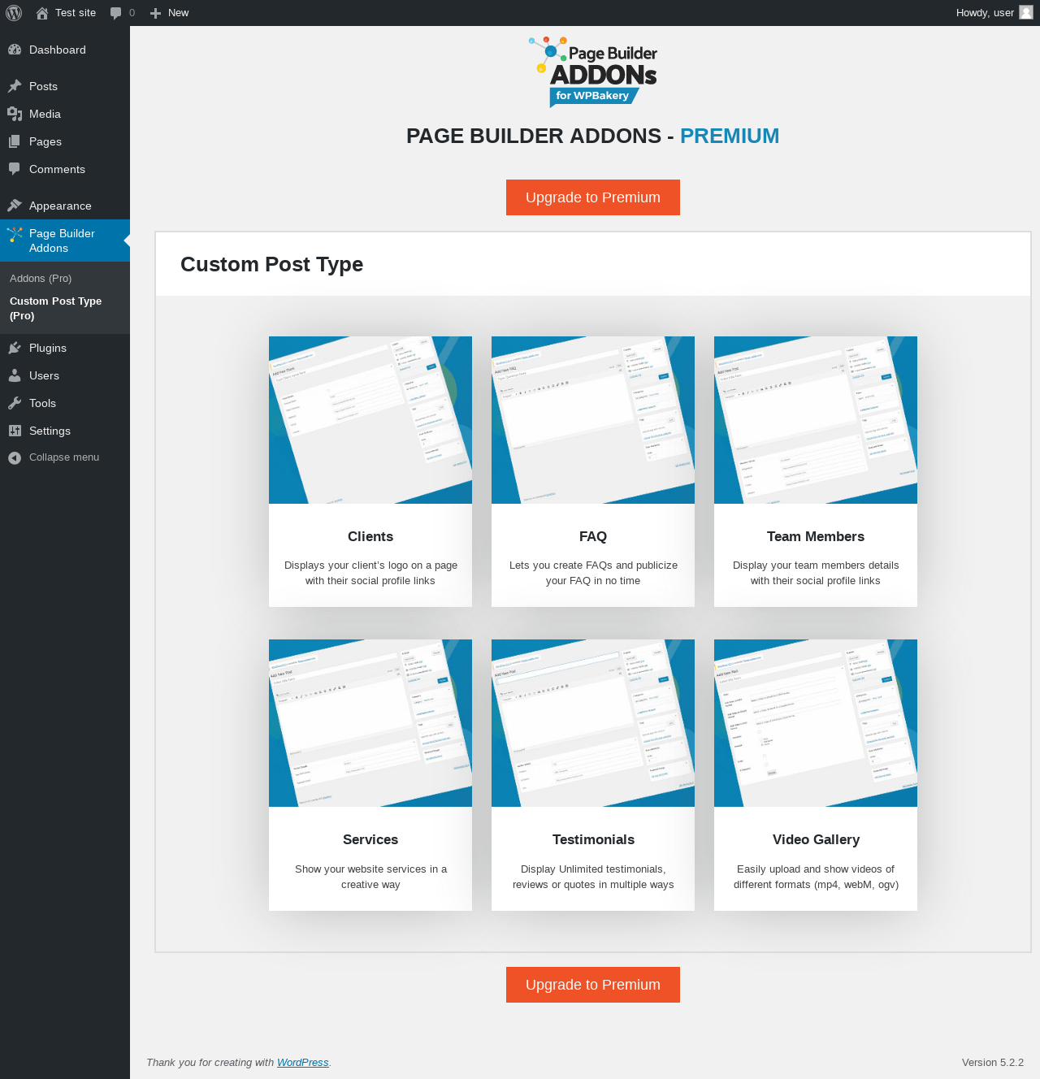The image size is (1040, 1079).
Task: Select the Appearance menu label
Action: tap(60, 206)
